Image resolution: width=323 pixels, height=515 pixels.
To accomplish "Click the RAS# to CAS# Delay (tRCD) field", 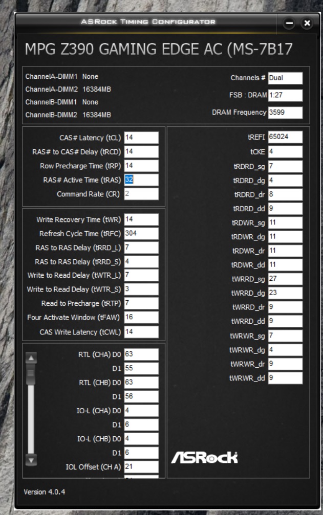I will click(x=141, y=152).
